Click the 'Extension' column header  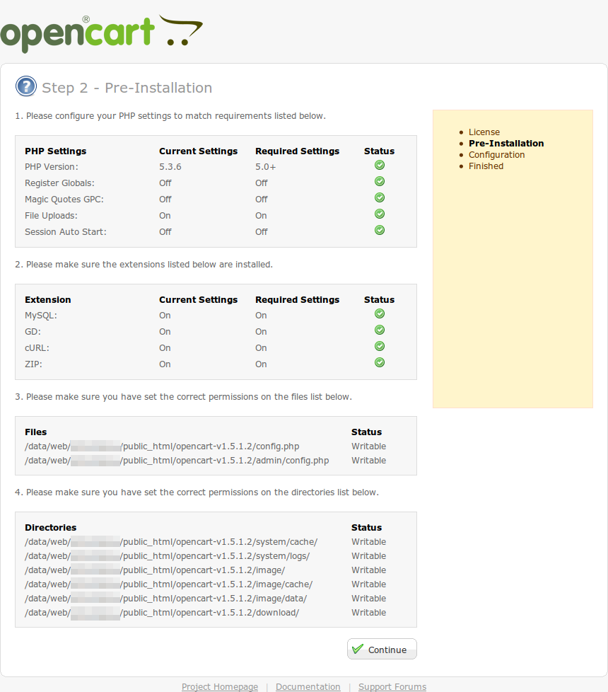(x=47, y=300)
